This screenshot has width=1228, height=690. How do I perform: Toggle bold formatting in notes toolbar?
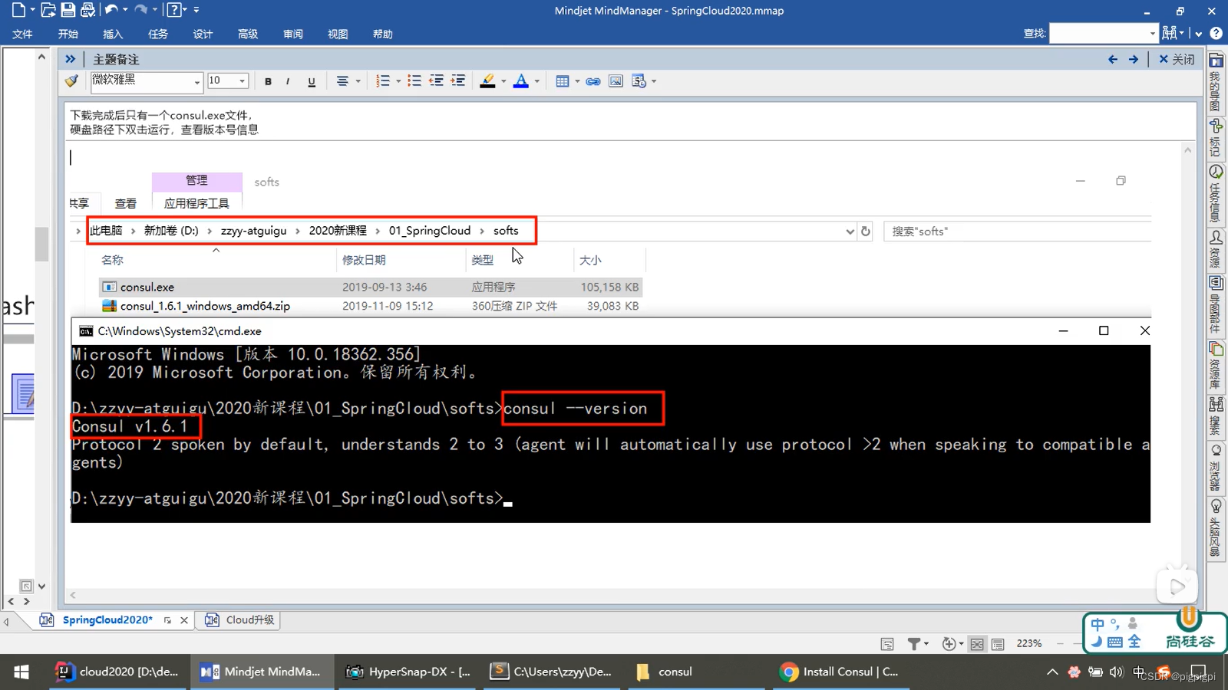click(x=268, y=81)
